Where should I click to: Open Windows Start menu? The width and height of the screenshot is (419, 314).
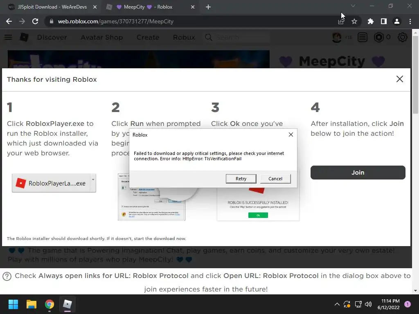pyautogui.click(x=13, y=304)
